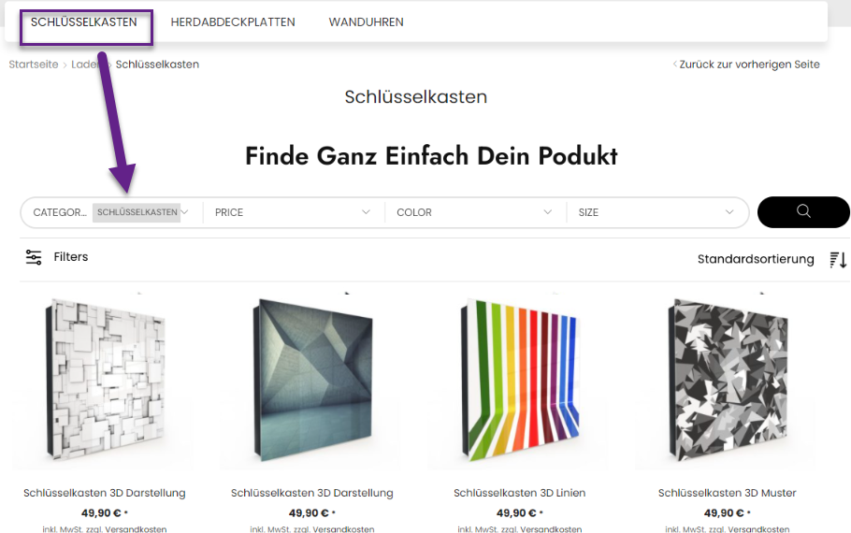
Task: Expand the Size dropdown
Action: (x=656, y=212)
